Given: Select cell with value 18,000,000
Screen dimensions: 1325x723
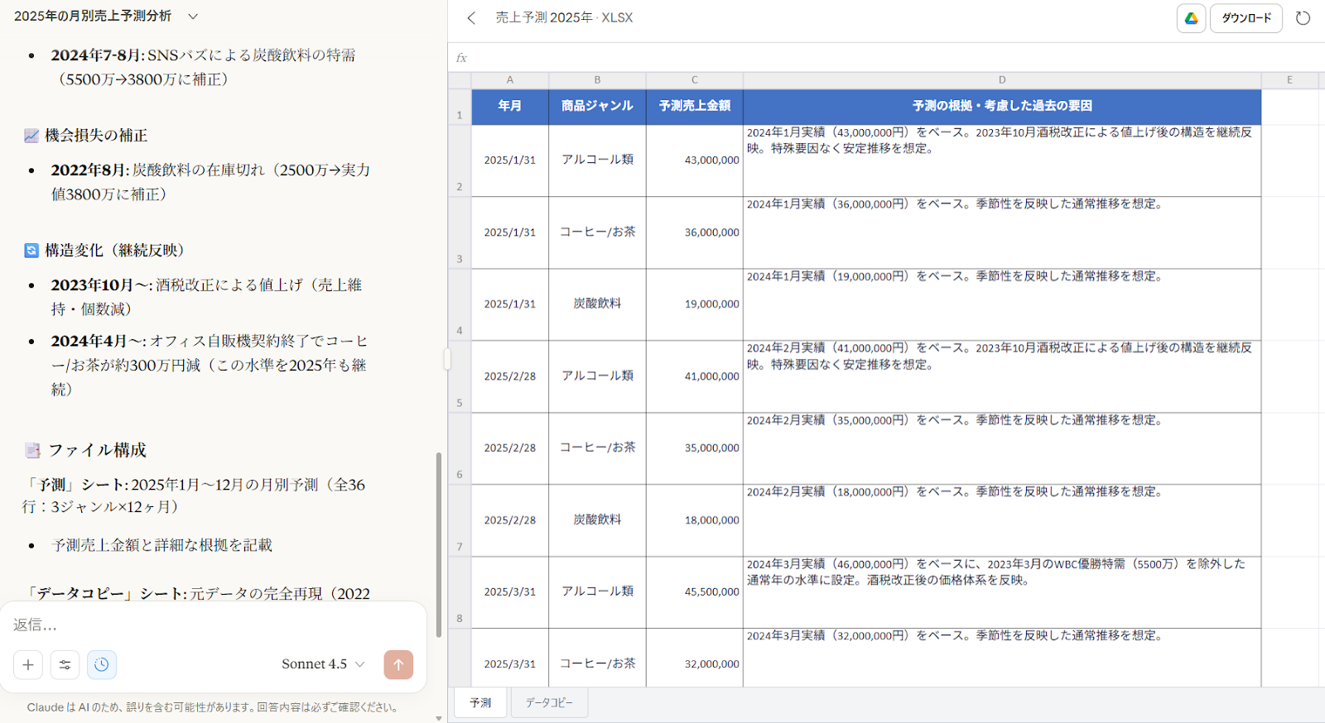Looking at the screenshot, I should (x=694, y=520).
